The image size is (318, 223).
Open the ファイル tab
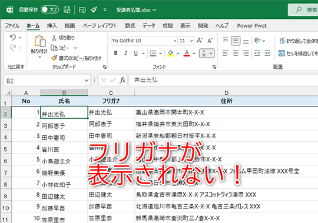12,25
